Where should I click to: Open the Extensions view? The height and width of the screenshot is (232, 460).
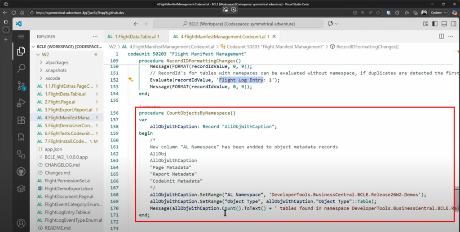point(21,120)
